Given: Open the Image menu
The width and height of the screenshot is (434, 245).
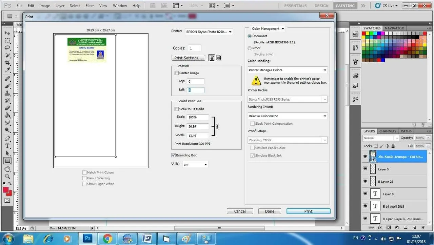Looking at the screenshot, I should point(44,6).
